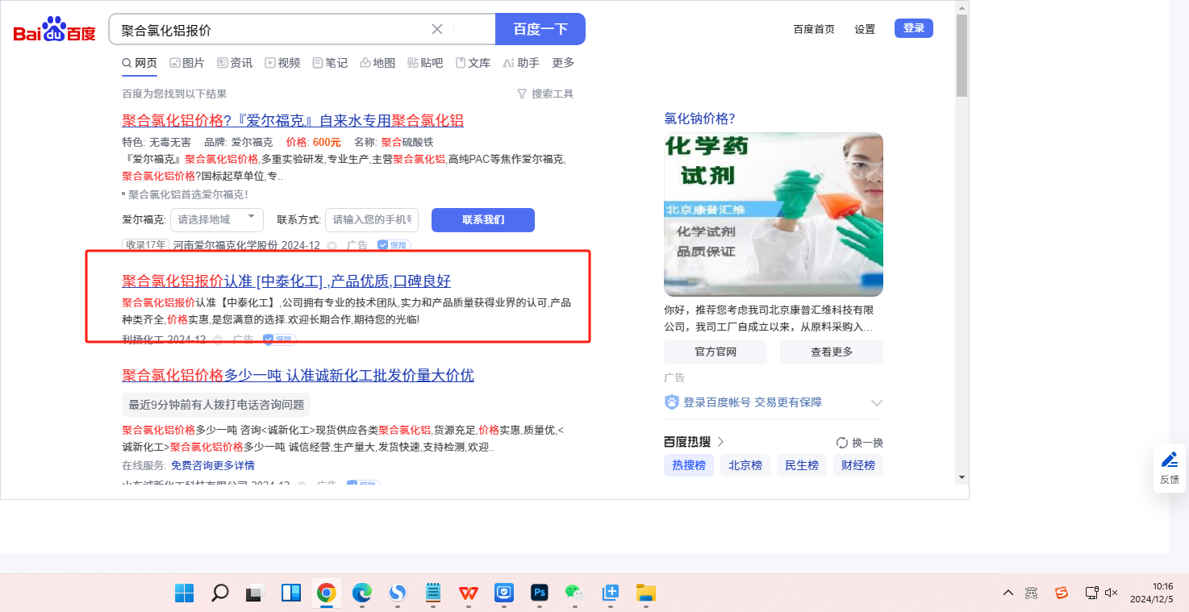Screen dimensions: 1189x612
Task: Open Windows taskbar search
Action: (x=220, y=593)
